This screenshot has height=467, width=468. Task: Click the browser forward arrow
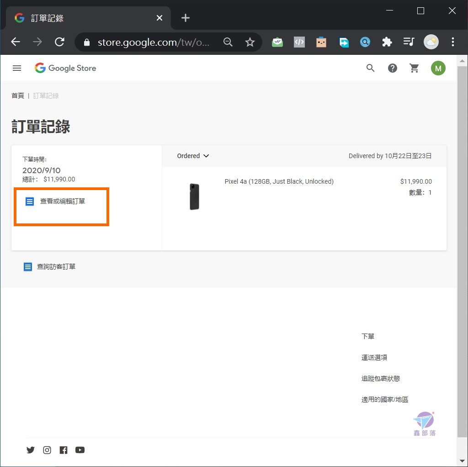coord(37,42)
